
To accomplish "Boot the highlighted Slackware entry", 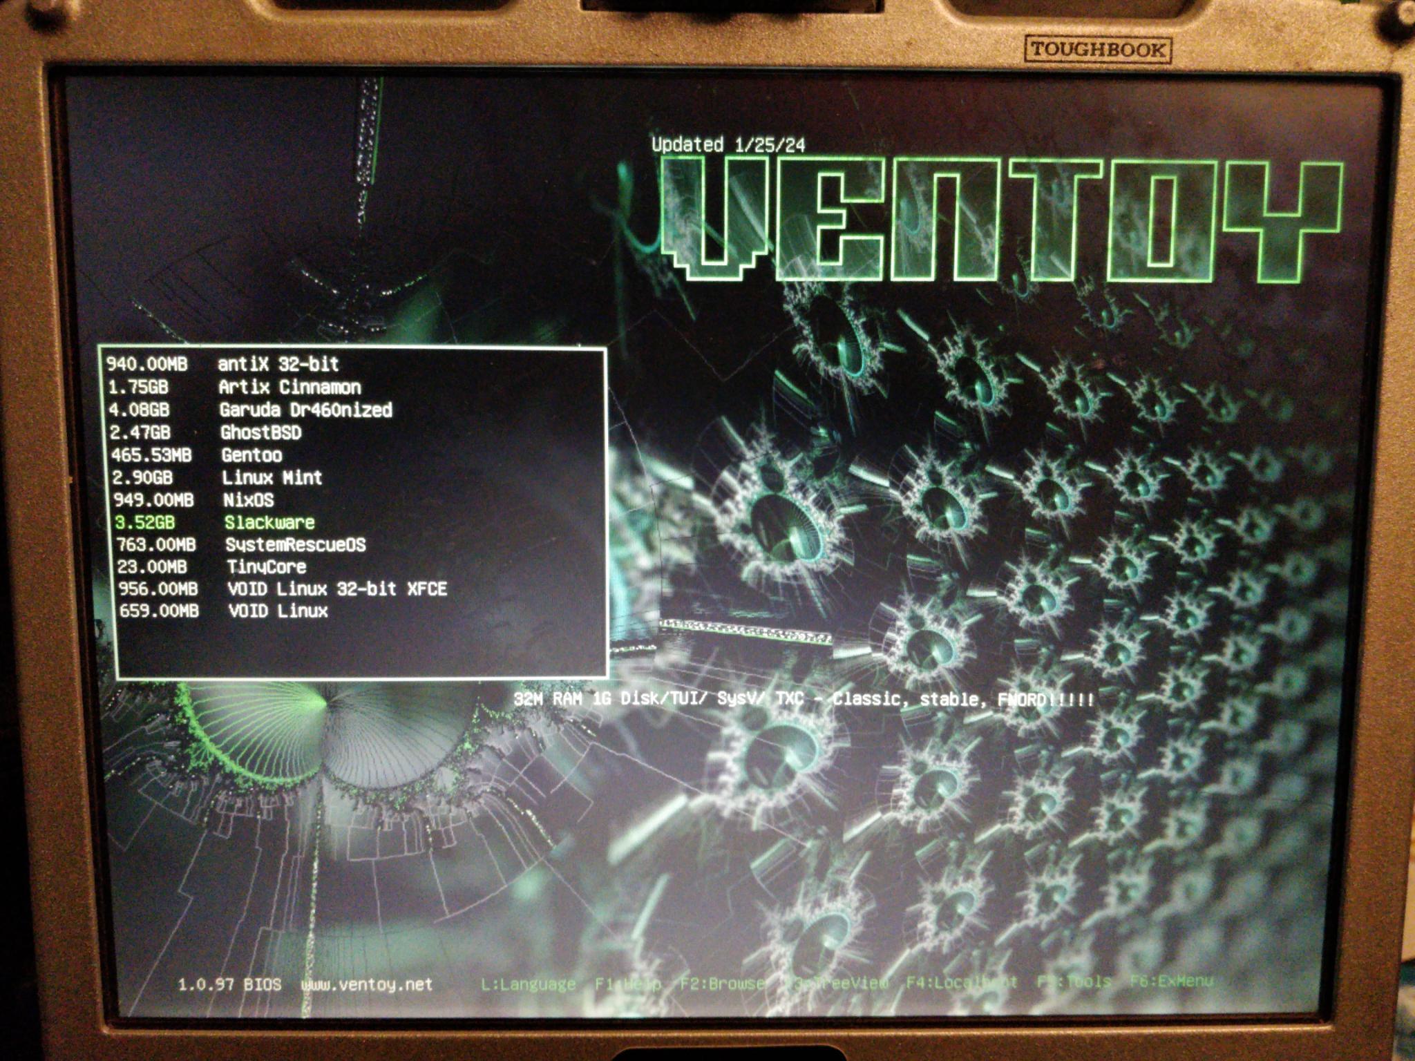I will click(358, 522).
